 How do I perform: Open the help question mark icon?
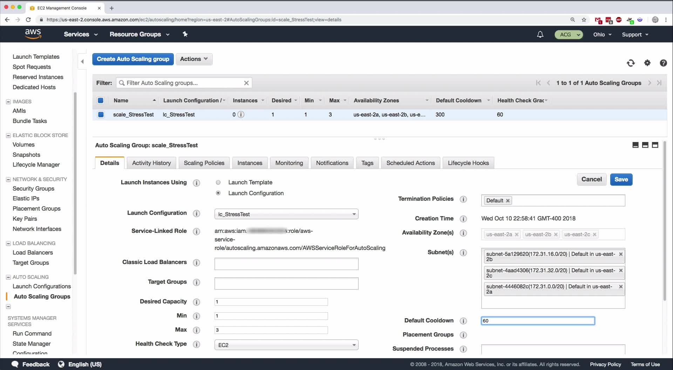click(663, 63)
